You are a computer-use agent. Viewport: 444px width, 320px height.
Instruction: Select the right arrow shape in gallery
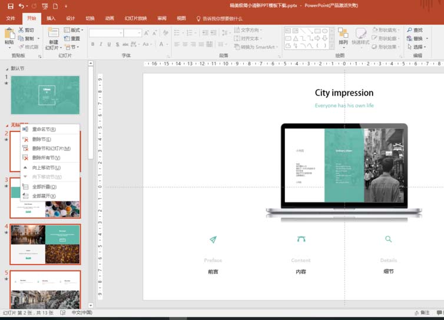[317, 38]
